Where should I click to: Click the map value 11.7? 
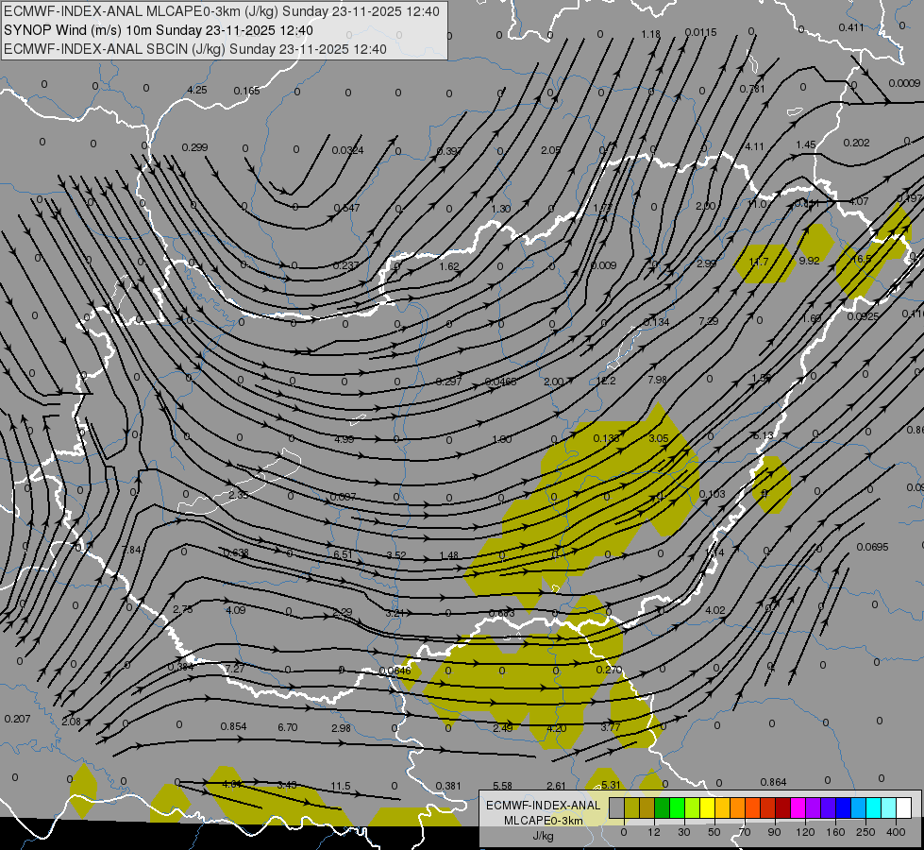759,262
